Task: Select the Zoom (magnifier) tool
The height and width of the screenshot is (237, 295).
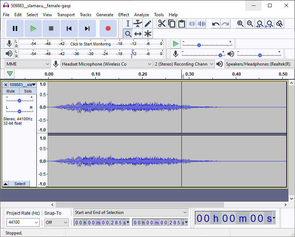Action: pyautogui.click(x=128, y=34)
